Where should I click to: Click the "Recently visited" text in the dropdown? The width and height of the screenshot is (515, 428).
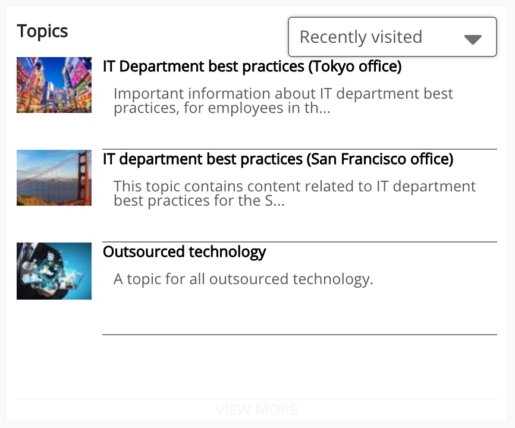(360, 37)
